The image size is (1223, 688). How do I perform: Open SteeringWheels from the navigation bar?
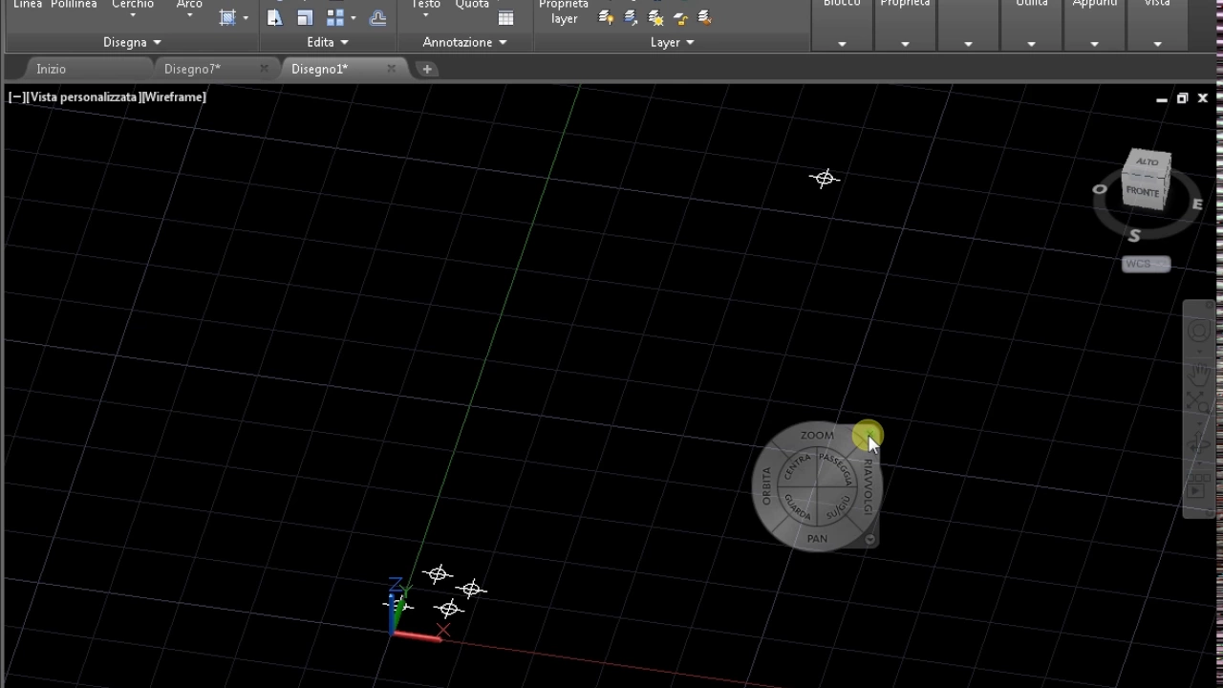point(1199,332)
